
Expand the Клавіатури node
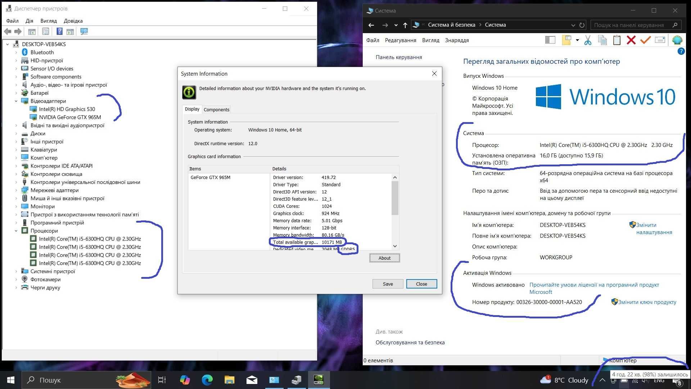coord(16,150)
